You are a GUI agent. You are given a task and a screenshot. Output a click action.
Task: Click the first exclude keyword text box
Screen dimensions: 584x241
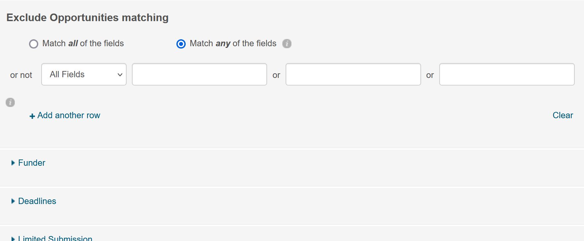click(199, 75)
